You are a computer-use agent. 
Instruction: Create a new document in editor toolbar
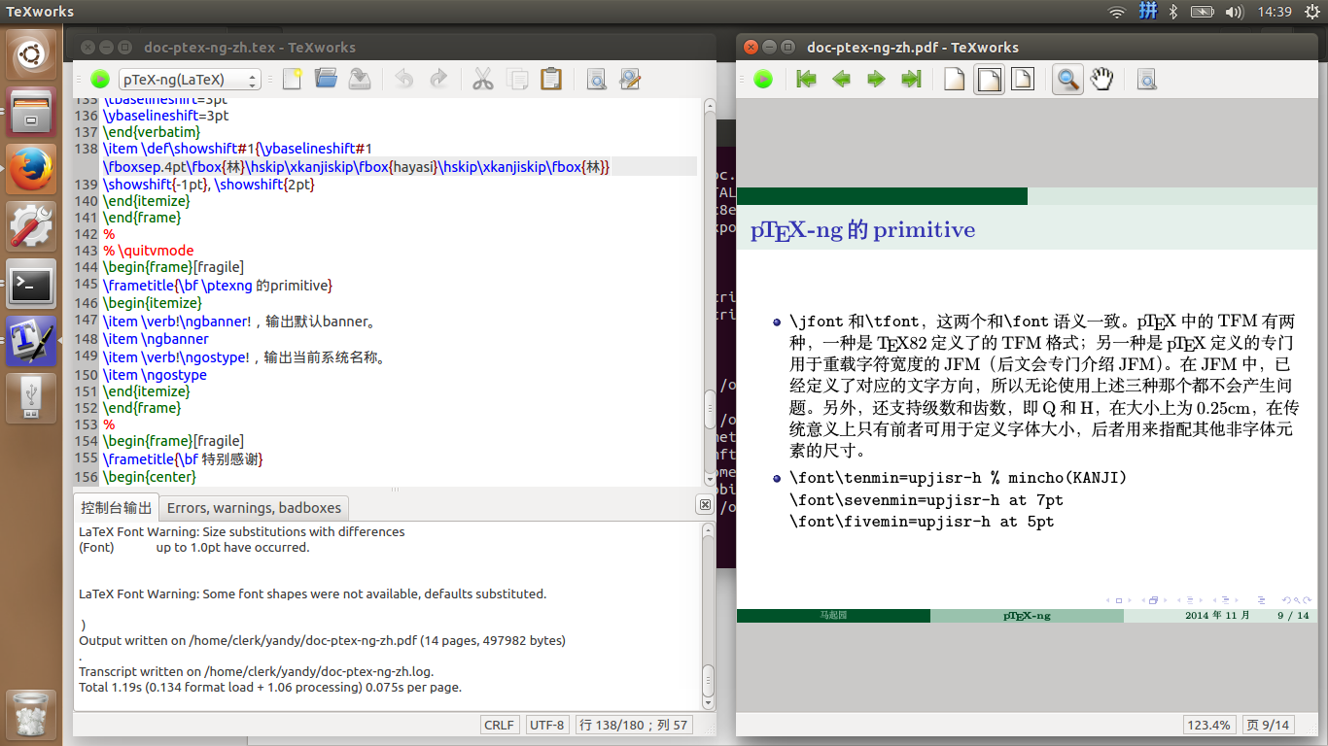(x=292, y=79)
